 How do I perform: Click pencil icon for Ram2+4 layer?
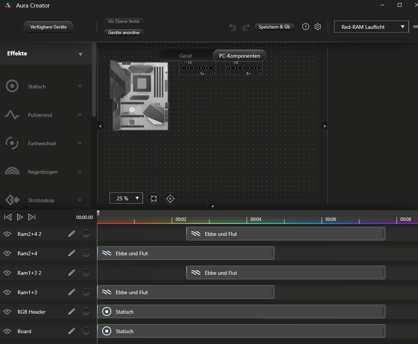click(72, 253)
